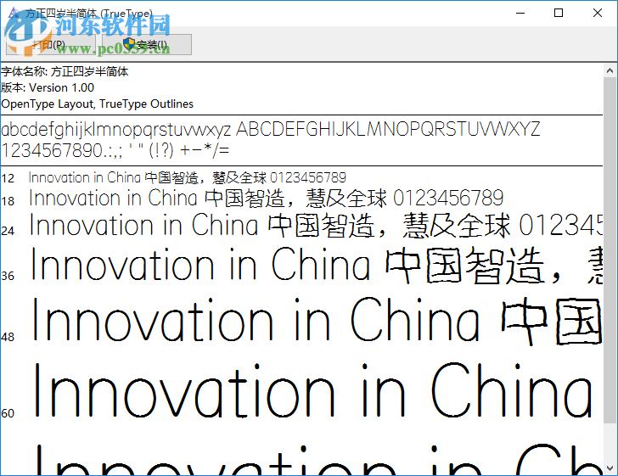Screen dimensions: 618x476
Task: Click the sample line 1234567890.:,; ' " (!?) +-*/=
Action: tap(115, 150)
